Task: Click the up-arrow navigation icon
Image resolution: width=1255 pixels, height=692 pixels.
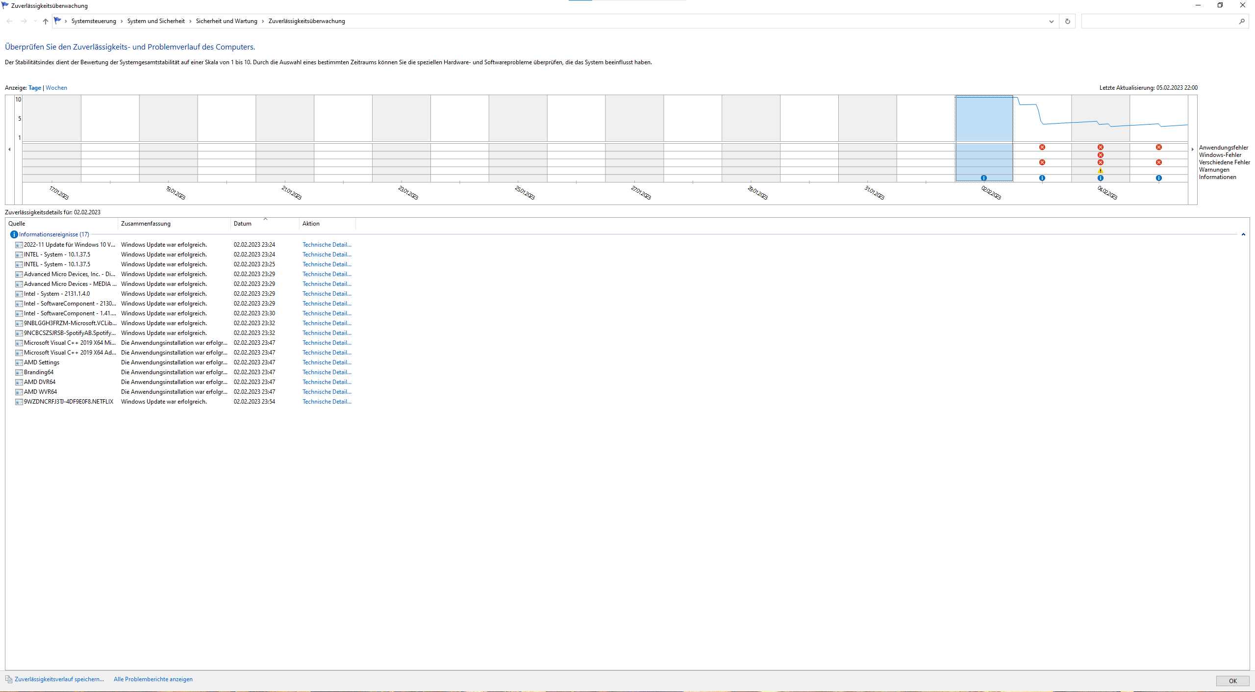Action: point(46,21)
